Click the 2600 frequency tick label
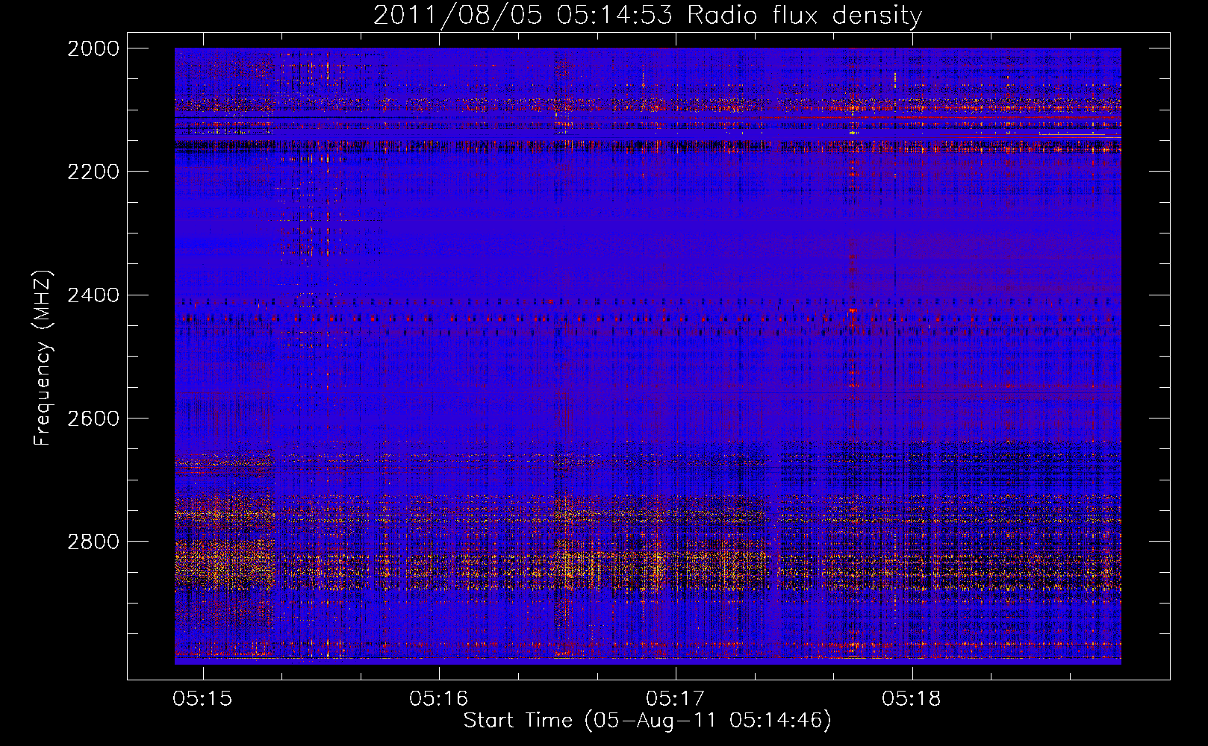 [x=93, y=419]
